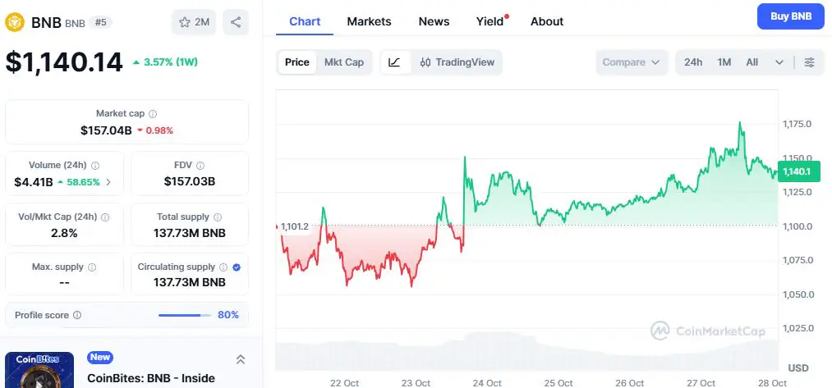Open the Markets tab
Viewport: 832px width, 388px height.
click(x=369, y=21)
